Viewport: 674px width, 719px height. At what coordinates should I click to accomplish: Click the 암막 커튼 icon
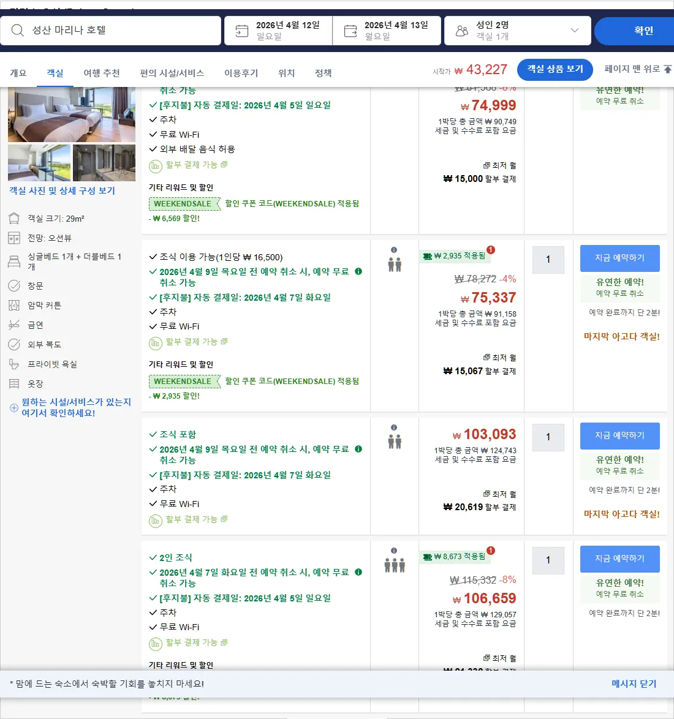click(x=14, y=306)
